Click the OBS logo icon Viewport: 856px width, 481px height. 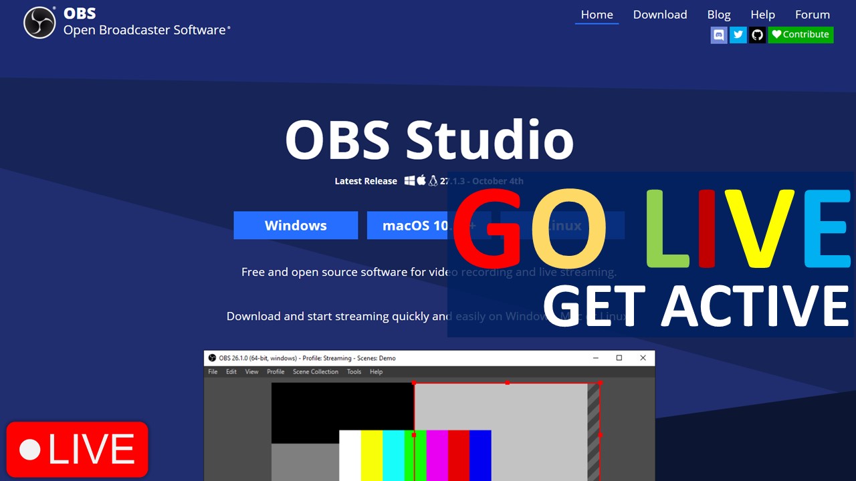pyautogui.click(x=39, y=23)
